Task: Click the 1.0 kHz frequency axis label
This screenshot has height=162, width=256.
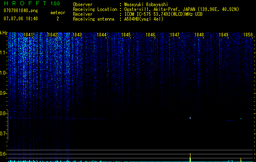Action: pos(3,73)
